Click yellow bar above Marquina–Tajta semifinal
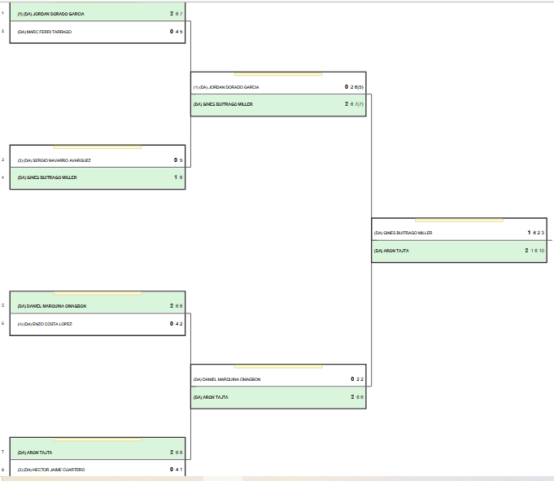The image size is (554, 481). pyautogui.click(x=278, y=366)
